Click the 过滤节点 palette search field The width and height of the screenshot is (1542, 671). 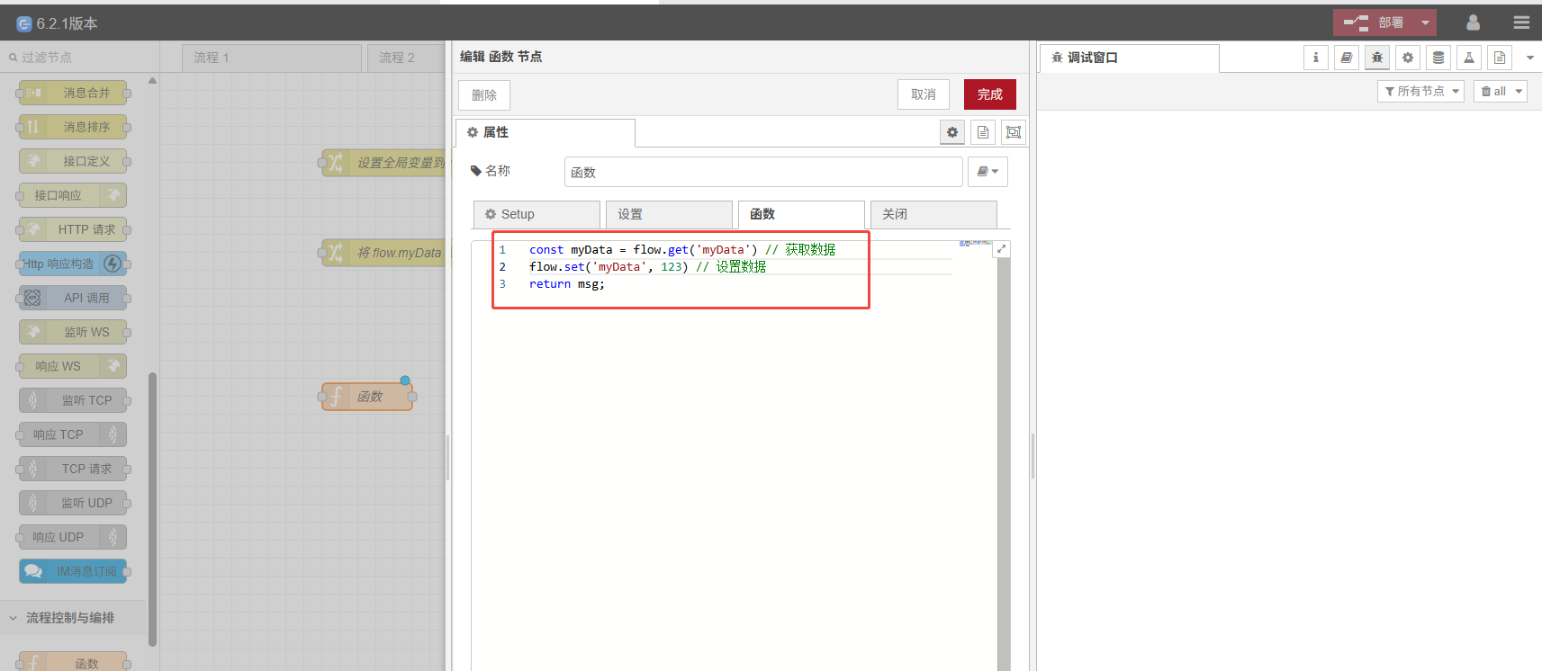click(79, 58)
